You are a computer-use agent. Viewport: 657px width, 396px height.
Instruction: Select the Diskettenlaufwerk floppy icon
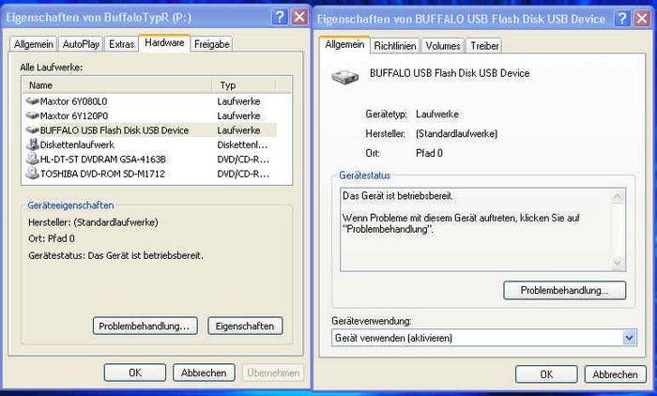32,145
